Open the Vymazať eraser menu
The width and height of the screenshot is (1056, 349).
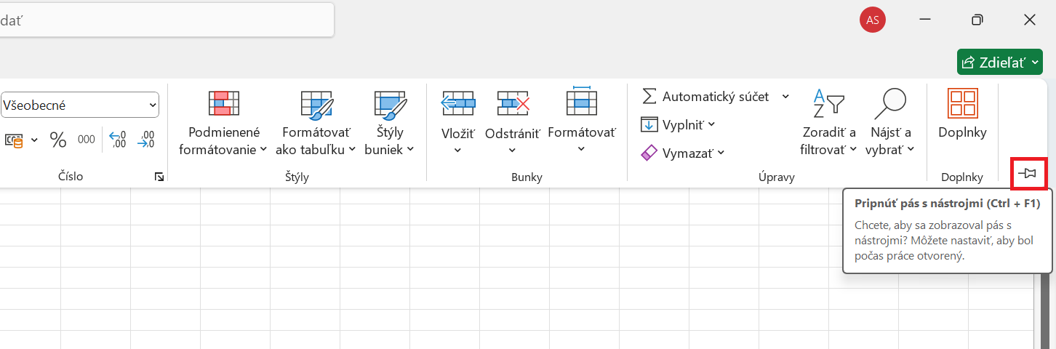(683, 153)
